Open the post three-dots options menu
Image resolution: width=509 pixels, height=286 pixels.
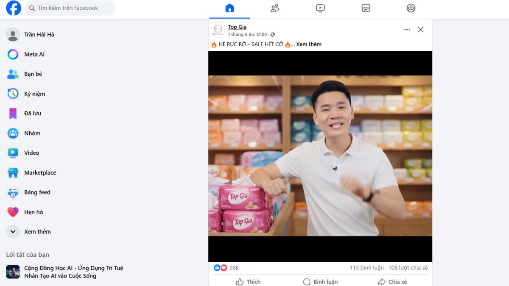coord(407,30)
